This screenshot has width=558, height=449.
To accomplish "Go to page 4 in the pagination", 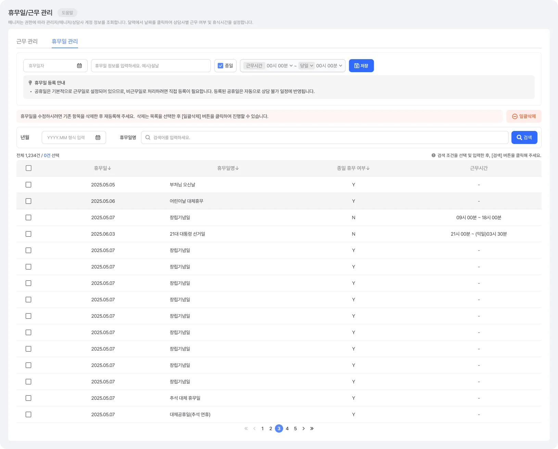I will (x=287, y=428).
